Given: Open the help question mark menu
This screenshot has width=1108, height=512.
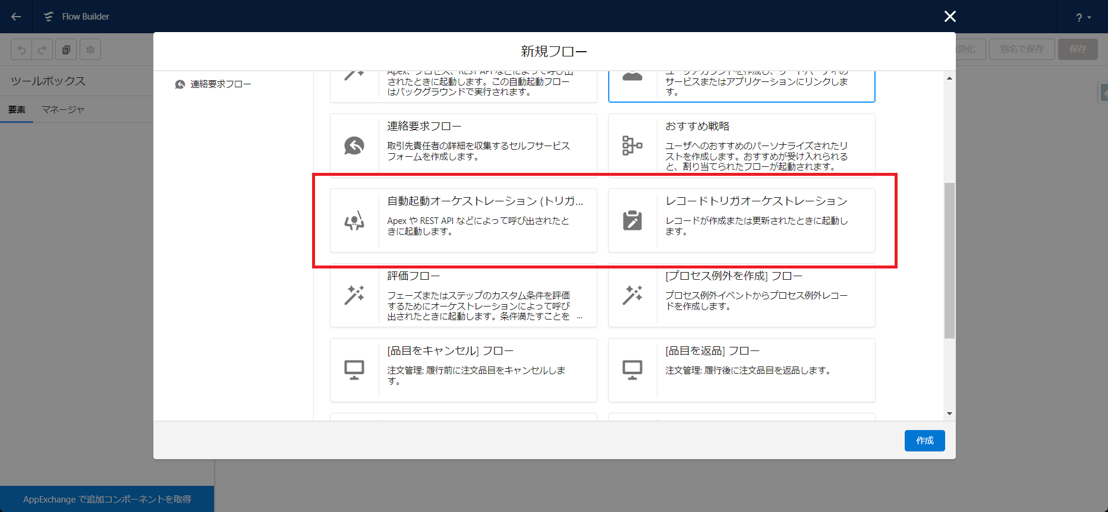Looking at the screenshot, I should click(1082, 18).
